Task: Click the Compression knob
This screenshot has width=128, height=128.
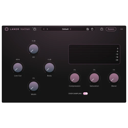Action: tap(75, 78)
